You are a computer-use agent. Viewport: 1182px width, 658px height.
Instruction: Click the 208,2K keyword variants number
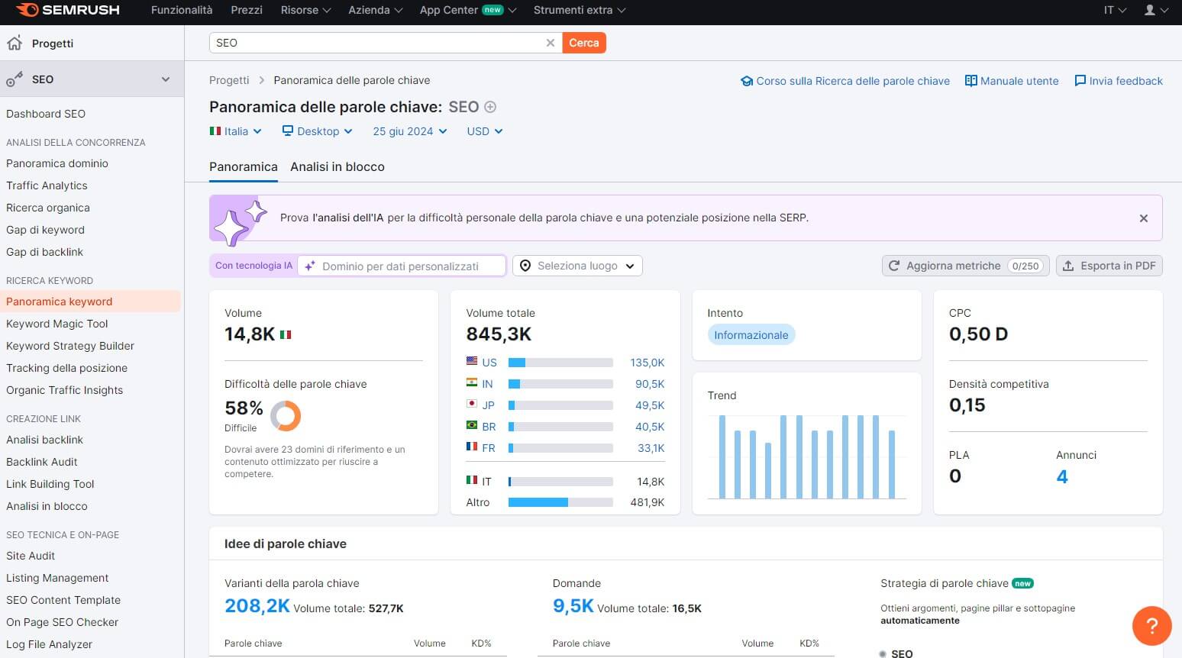(257, 606)
